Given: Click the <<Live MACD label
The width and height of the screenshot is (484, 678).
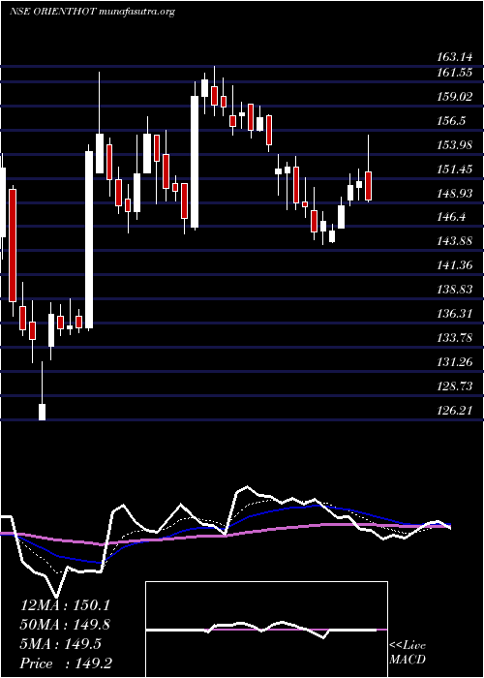Looking at the screenshot, I should (x=408, y=653).
